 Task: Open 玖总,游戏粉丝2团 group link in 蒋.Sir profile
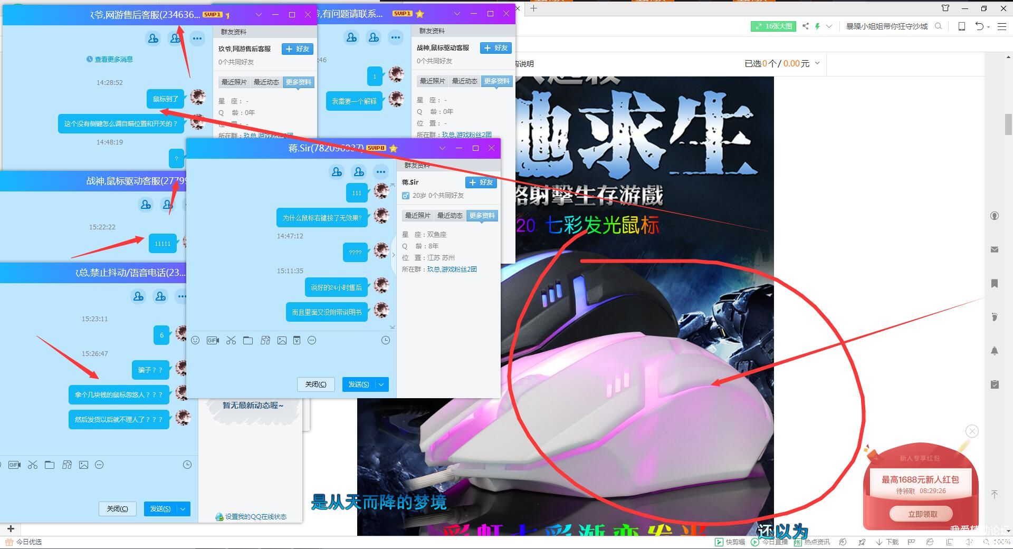452,269
